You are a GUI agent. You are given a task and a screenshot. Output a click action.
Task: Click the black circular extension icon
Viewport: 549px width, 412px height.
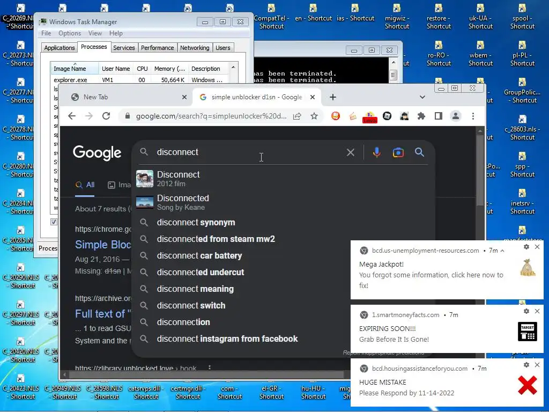pyautogui.click(x=387, y=116)
